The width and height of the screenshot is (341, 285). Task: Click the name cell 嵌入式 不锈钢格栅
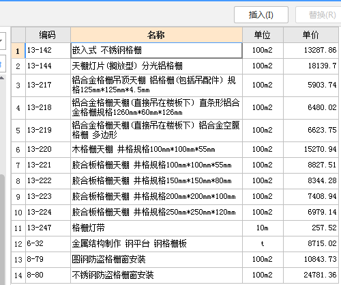point(156,51)
